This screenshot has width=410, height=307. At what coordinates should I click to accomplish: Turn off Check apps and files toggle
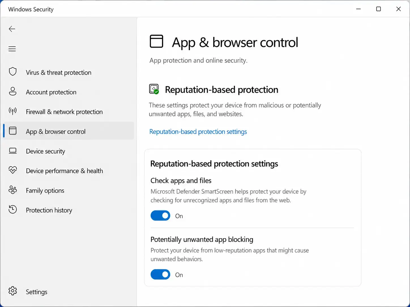click(x=160, y=216)
